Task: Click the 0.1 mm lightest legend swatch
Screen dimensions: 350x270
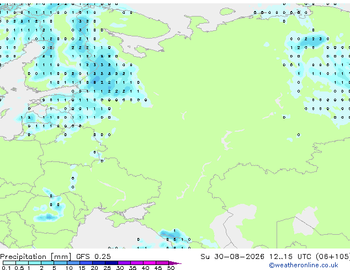Action: [9, 263]
